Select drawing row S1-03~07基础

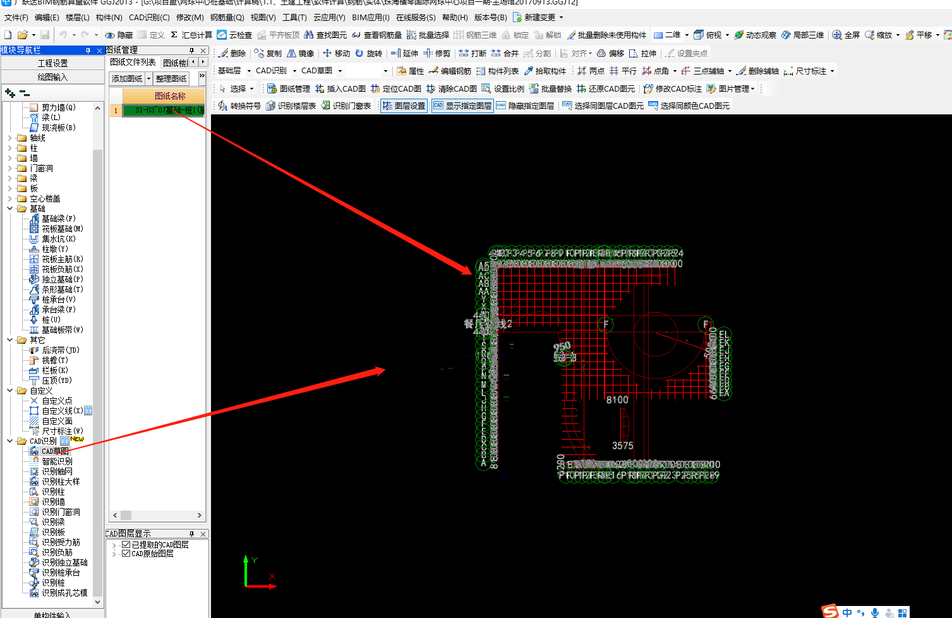[x=164, y=110]
